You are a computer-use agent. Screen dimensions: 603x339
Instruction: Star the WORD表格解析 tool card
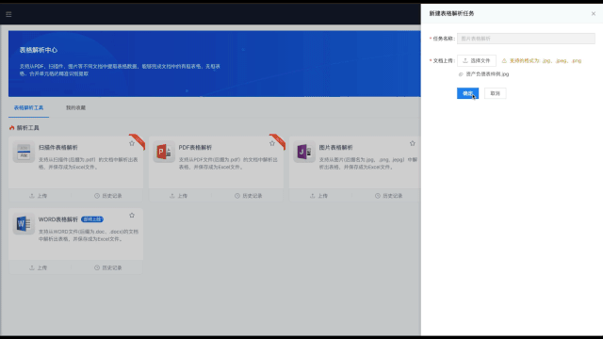[x=132, y=216]
